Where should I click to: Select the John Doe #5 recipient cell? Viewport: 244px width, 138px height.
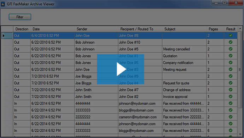coord(140,49)
